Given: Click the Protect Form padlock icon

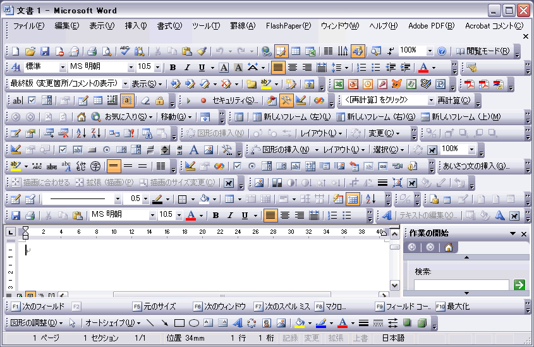Looking at the screenshot, I should (159, 100).
